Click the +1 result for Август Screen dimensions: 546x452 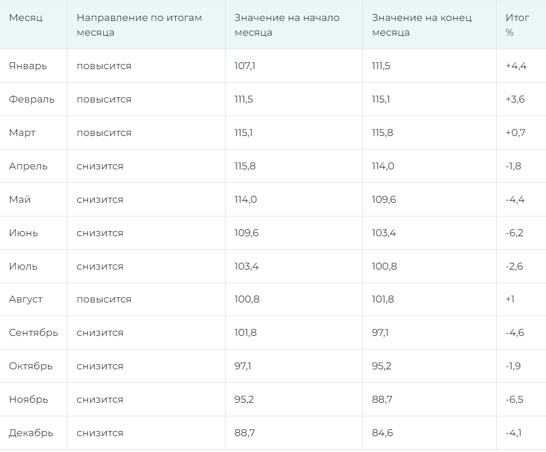510,299
